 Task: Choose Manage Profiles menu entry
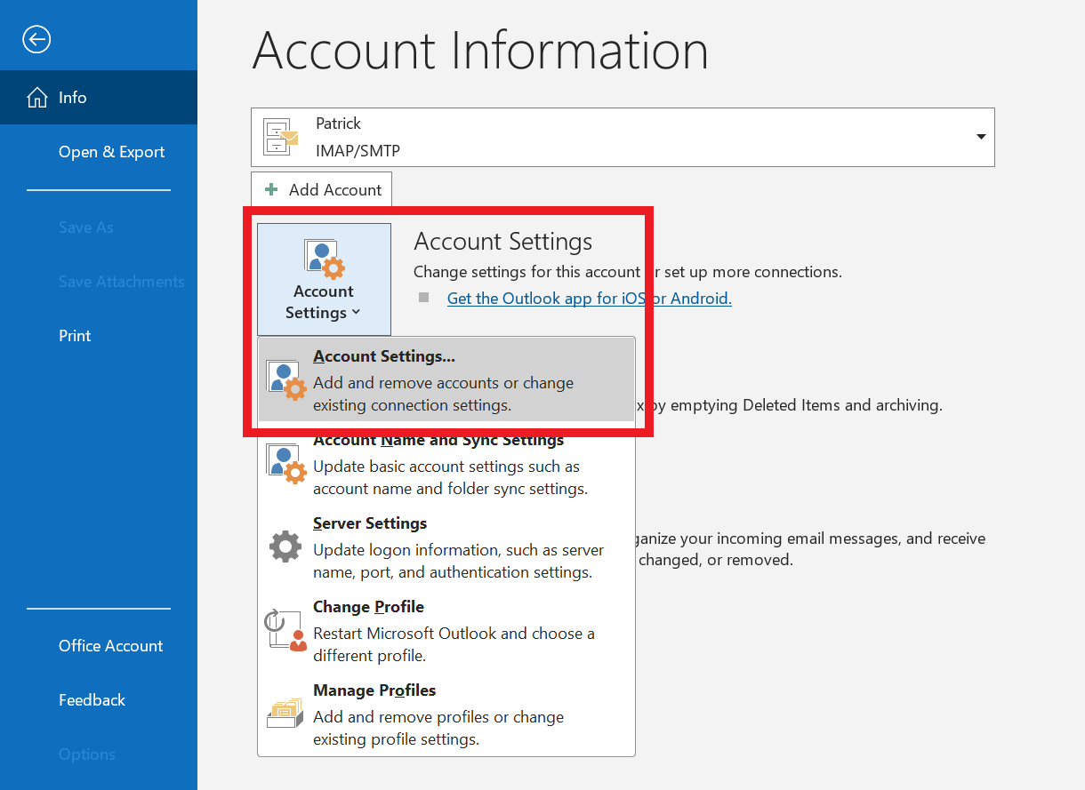coord(446,714)
